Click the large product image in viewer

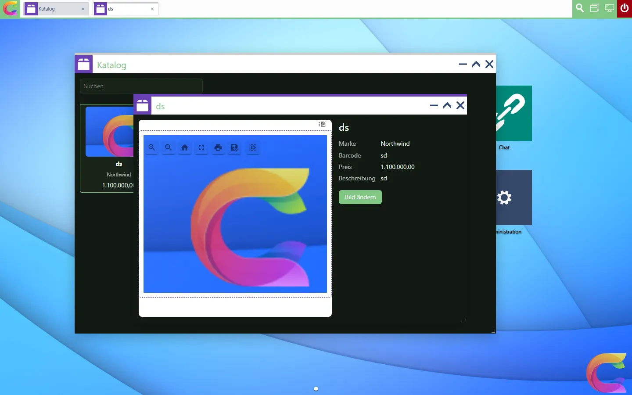(235, 214)
